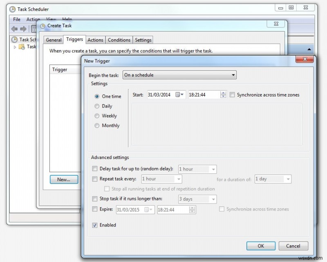
Task: Select the One time radio button
Action: pyautogui.click(x=97, y=96)
